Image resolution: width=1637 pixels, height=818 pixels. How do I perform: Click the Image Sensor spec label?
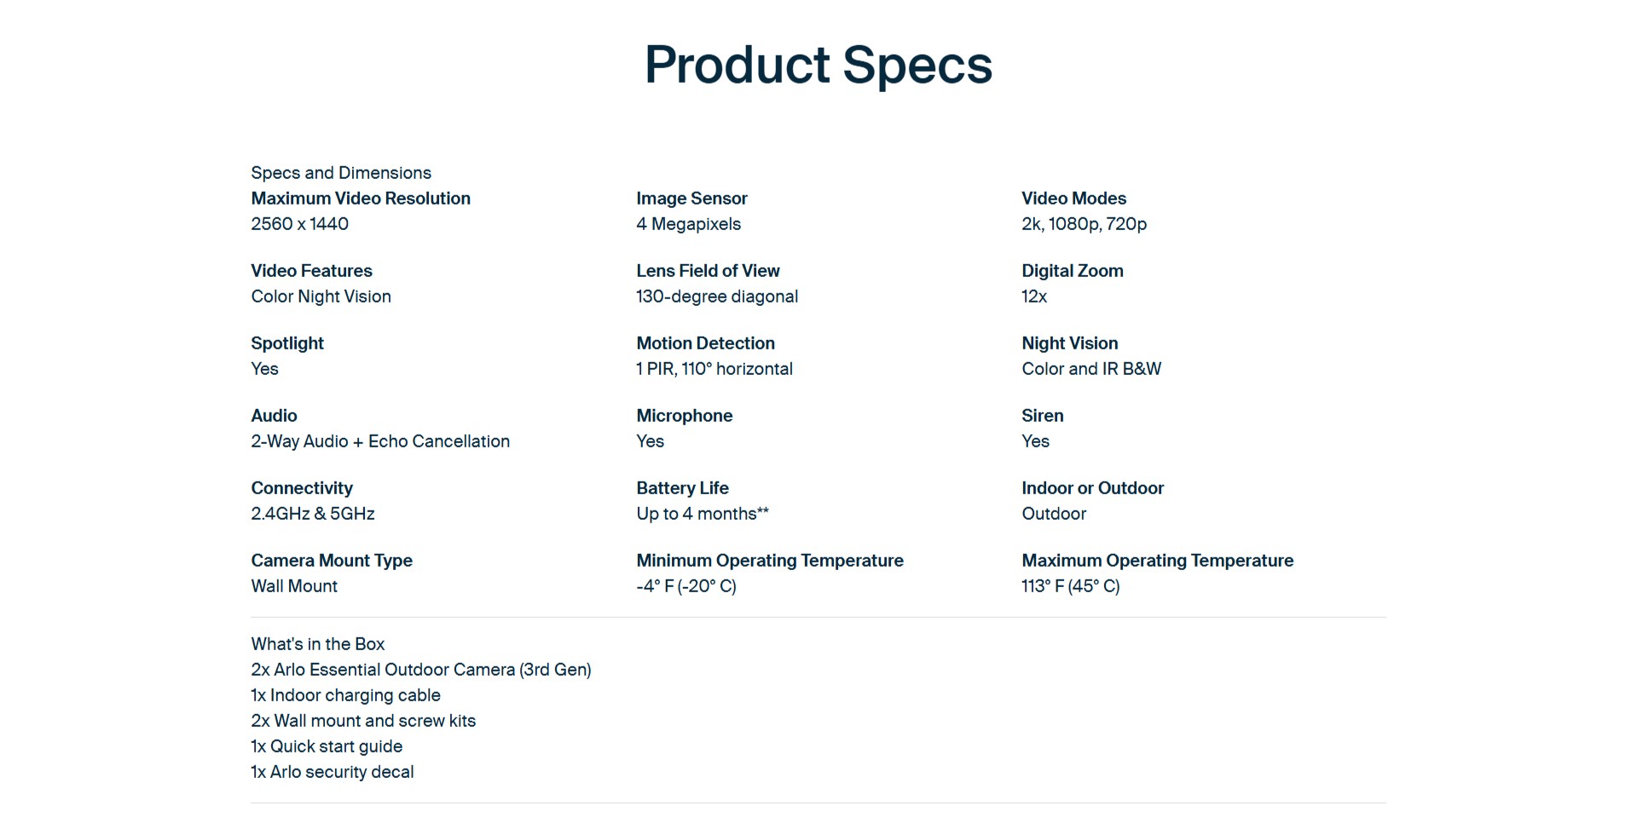point(691,199)
